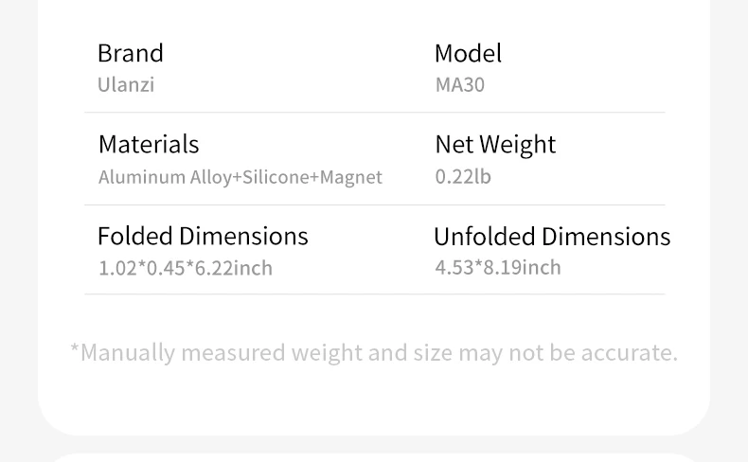Click the divider under Folded Dimensions row
This screenshot has height=462, width=748.
point(374,294)
